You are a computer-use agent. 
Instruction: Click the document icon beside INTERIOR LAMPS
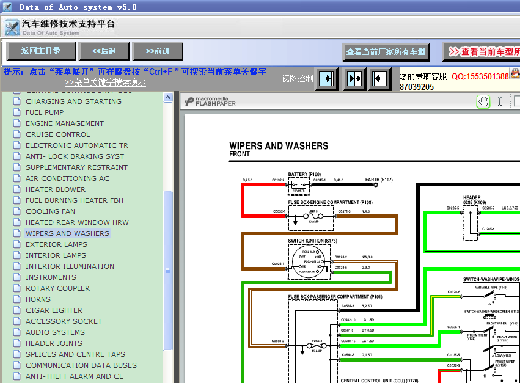tap(17, 255)
